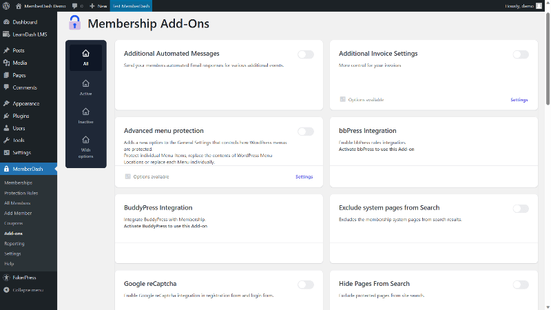551x310 pixels.
Task: Click the Users person icon
Action: click(x=6, y=128)
